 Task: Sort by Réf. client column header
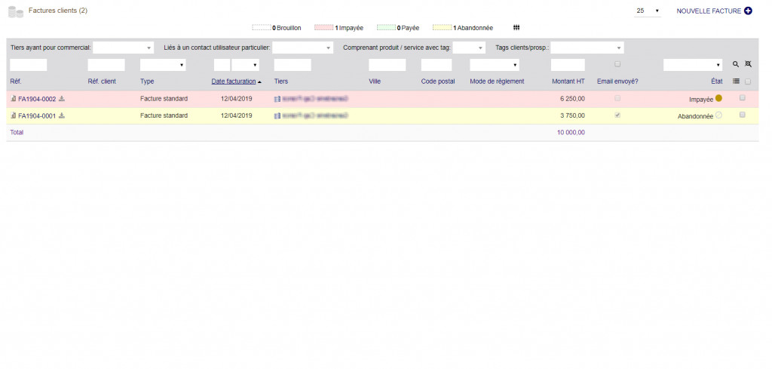[x=102, y=81]
